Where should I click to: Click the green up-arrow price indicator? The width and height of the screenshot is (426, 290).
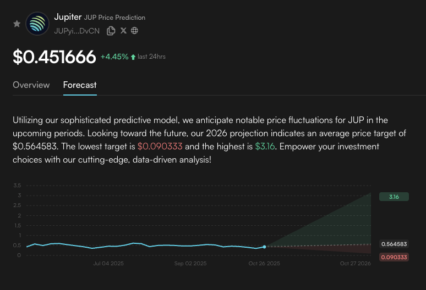coord(133,57)
